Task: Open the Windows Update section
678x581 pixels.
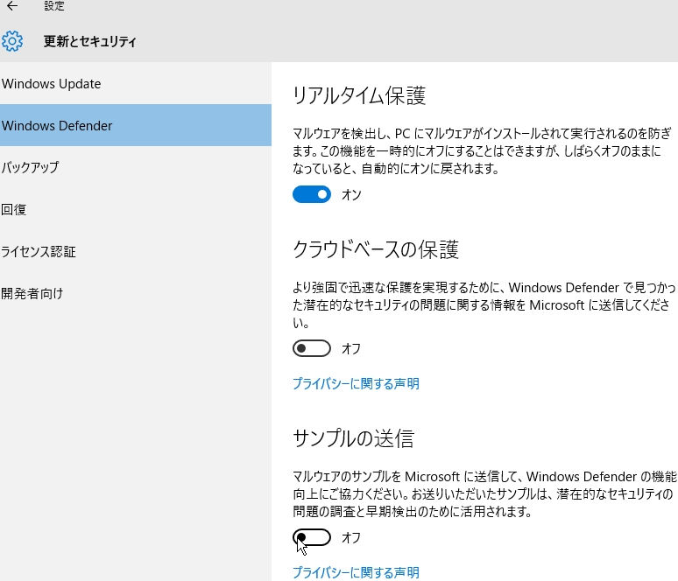Action: (x=136, y=83)
